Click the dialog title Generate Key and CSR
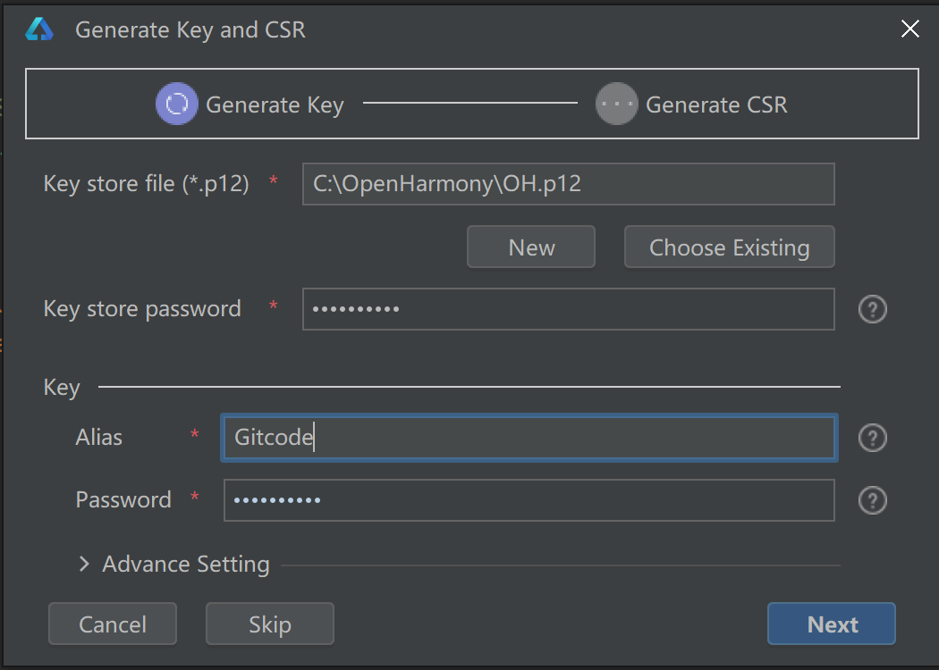Viewport: 939px width, 670px height. tap(190, 29)
